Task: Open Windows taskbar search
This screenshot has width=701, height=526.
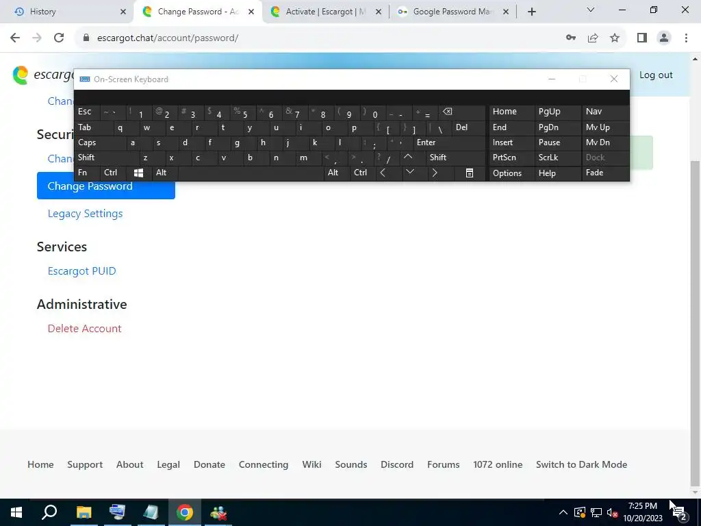Action: 49,512
